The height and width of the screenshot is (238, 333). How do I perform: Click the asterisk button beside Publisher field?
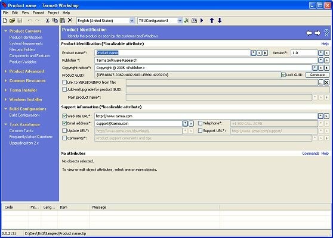pyautogui.click(x=320, y=60)
